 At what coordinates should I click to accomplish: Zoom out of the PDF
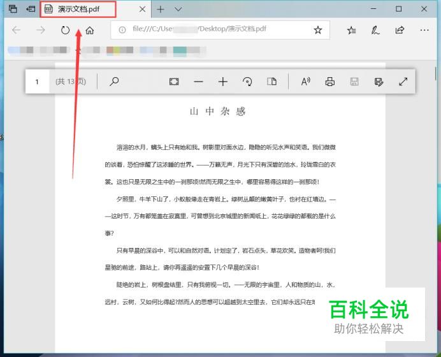point(198,82)
